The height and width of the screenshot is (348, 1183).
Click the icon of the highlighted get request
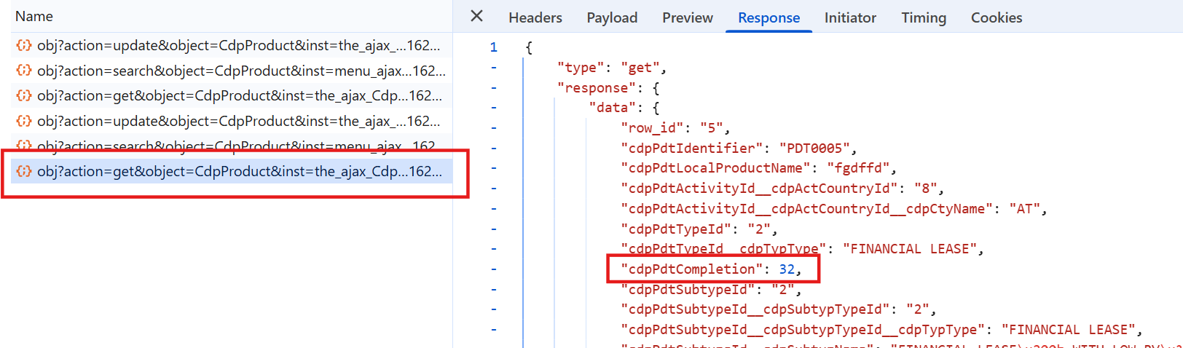point(24,171)
